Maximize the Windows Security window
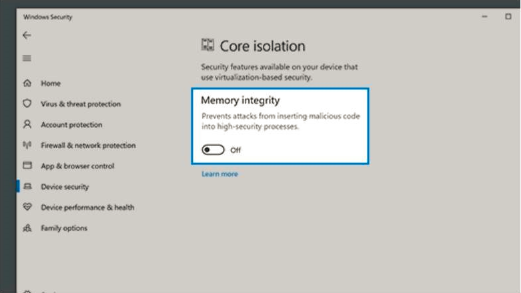The image size is (521, 293). tap(508, 17)
